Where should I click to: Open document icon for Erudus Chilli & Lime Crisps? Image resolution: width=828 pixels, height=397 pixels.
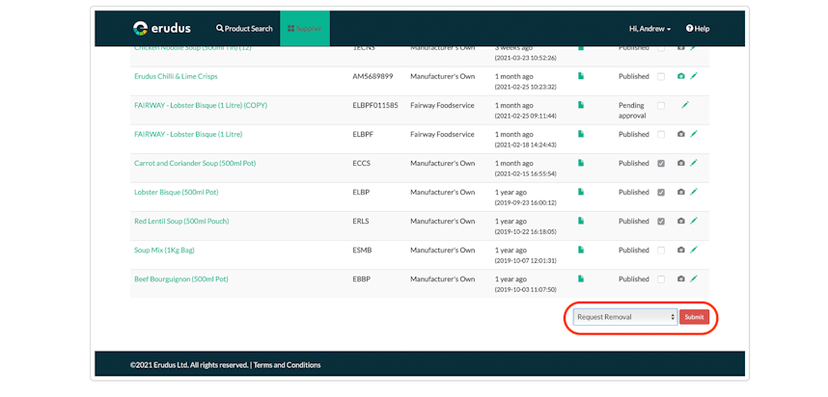tap(581, 76)
